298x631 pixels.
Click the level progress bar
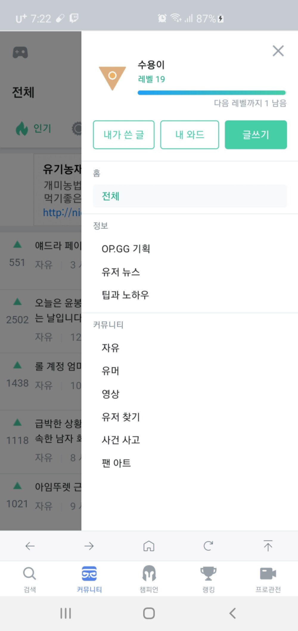click(212, 93)
